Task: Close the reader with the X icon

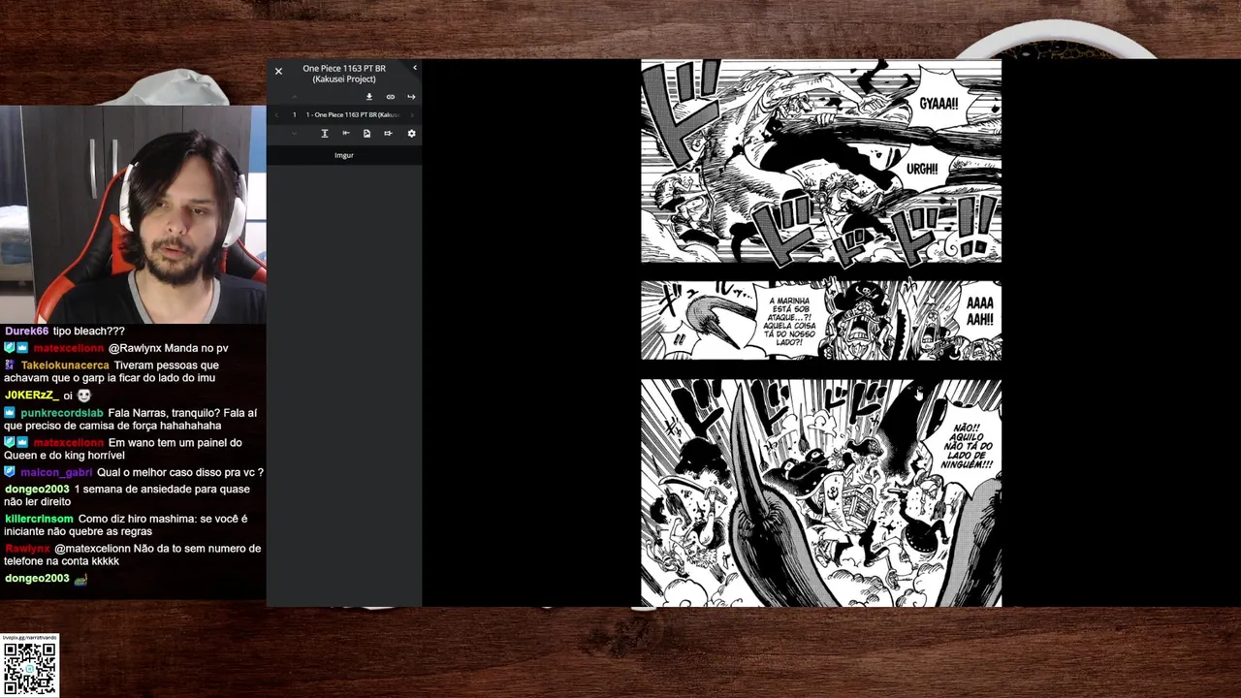Action: (x=278, y=71)
